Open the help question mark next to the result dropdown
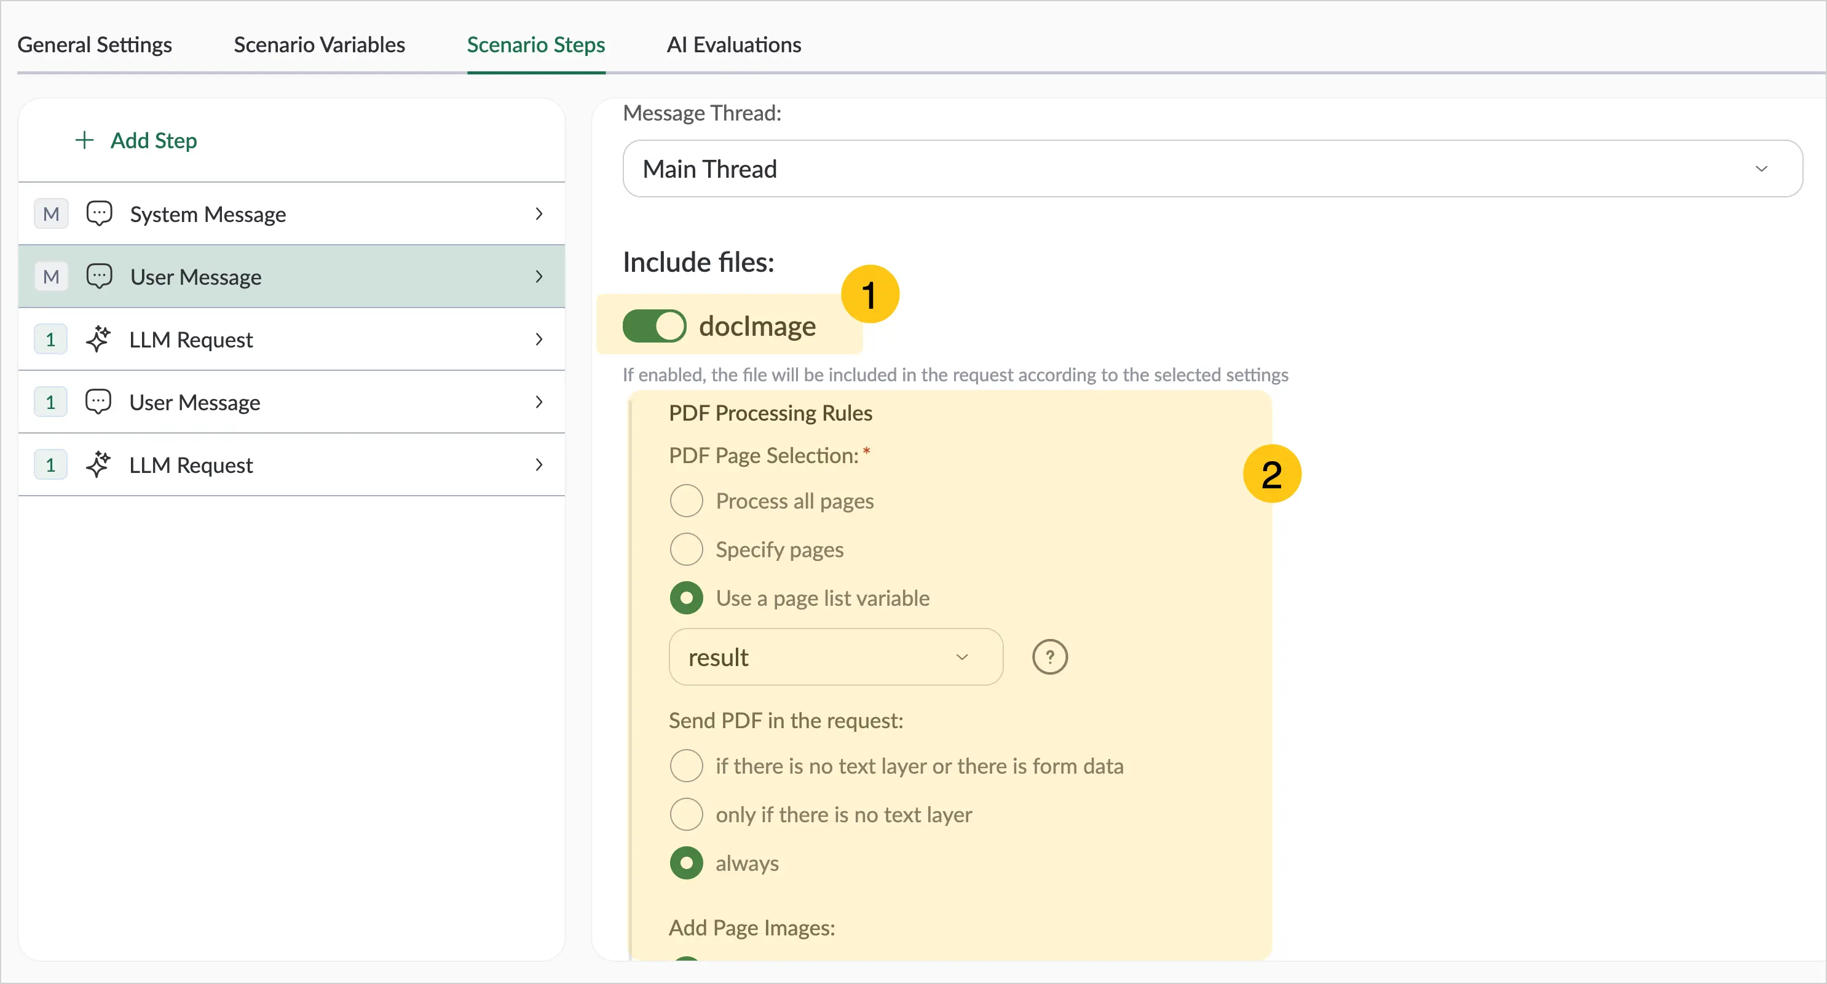1827x984 pixels. tap(1050, 657)
